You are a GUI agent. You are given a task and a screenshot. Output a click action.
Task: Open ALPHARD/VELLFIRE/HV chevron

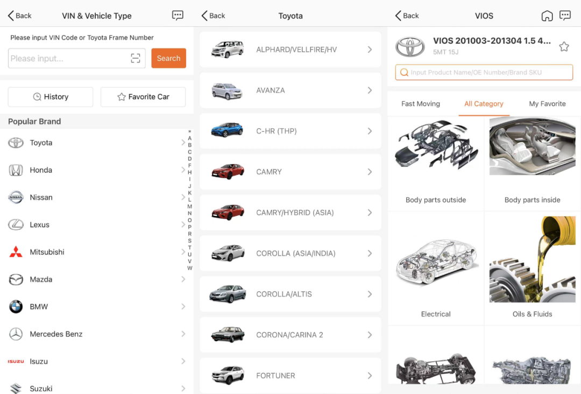370,50
